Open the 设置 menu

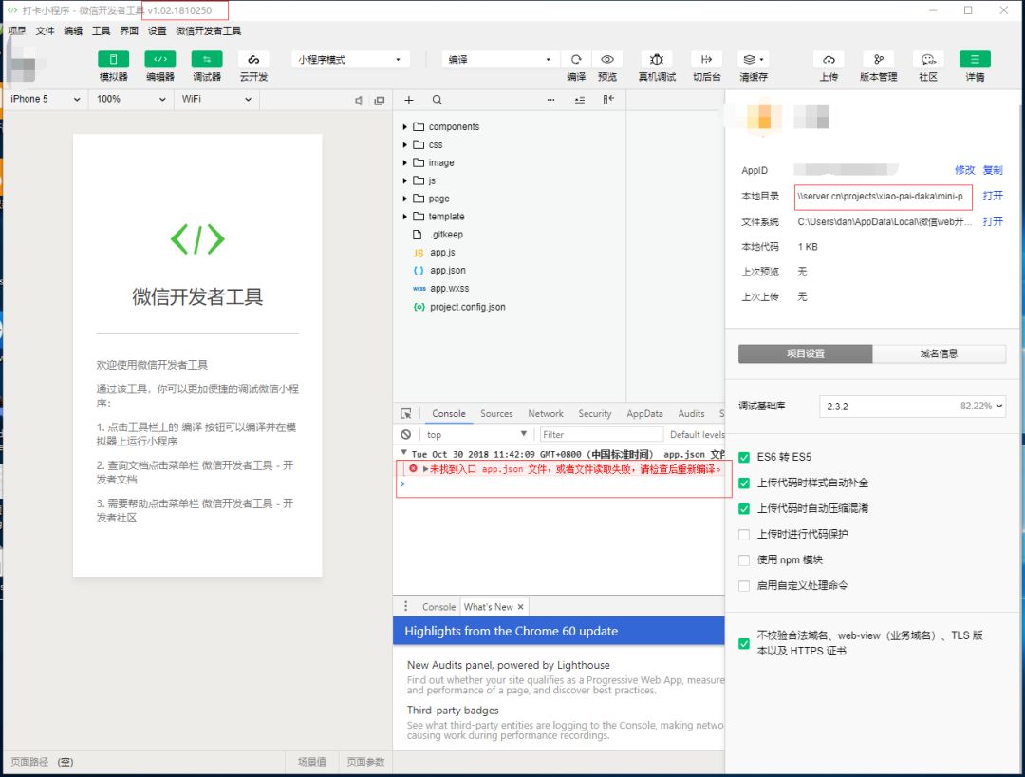click(157, 30)
